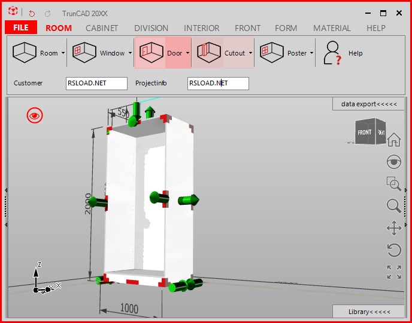Open the MATERIAL tab
This screenshot has height=323, width=412.
(332, 28)
